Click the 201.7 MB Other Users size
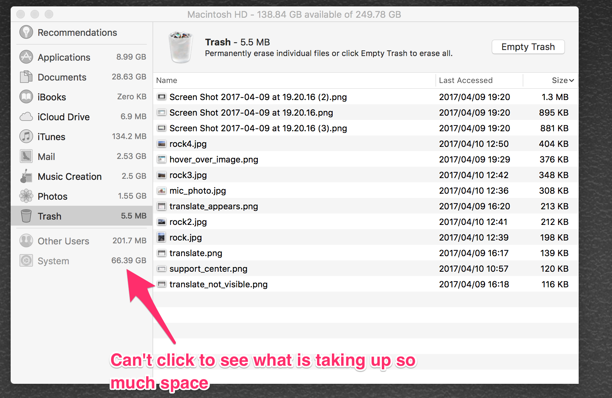Image resolution: width=612 pixels, height=398 pixels. point(129,241)
